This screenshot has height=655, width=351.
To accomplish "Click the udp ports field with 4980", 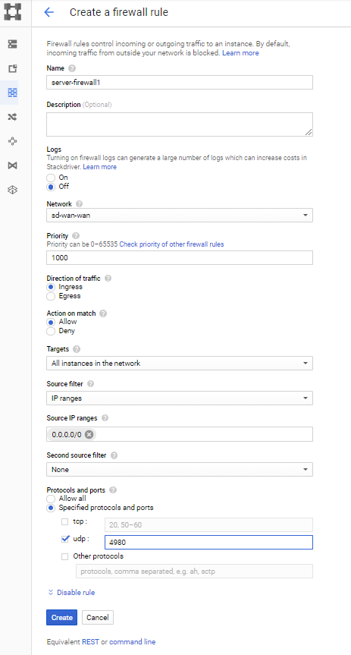I will click(208, 542).
